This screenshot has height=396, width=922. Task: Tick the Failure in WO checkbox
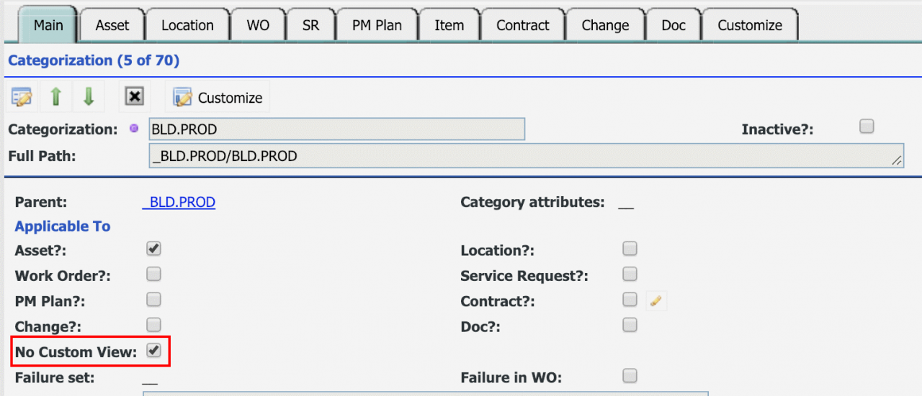[630, 375]
